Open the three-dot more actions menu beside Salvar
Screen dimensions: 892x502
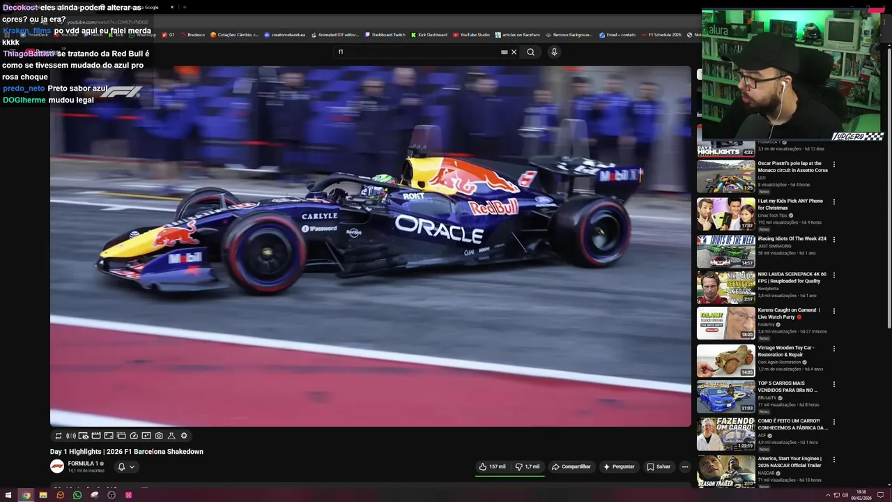point(685,466)
